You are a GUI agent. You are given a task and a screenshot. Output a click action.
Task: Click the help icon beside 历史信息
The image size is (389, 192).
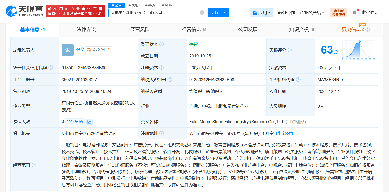368,30
